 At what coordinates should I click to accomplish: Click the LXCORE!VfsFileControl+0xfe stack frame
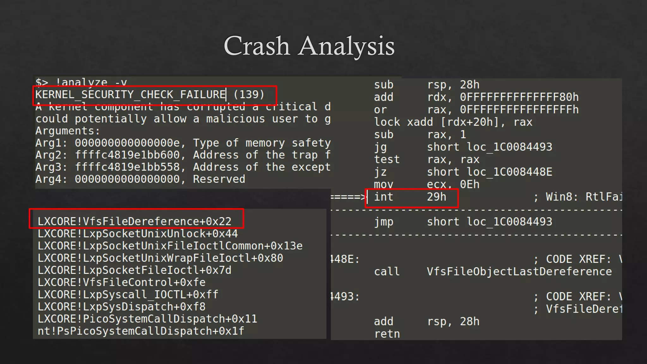tap(121, 282)
